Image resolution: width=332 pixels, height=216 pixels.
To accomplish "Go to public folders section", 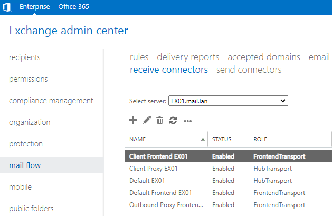I will [31, 209].
